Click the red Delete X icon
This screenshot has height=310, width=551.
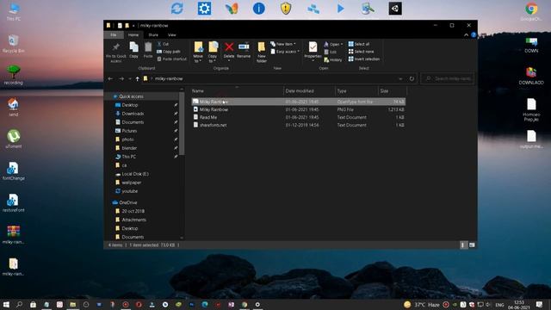click(x=229, y=46)
